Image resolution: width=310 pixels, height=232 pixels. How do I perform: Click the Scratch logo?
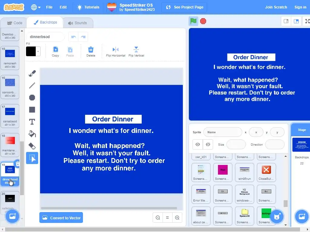click(14, 7)
